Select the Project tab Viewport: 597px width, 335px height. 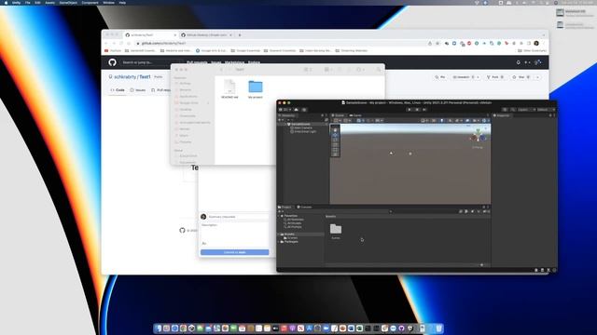(285, 207)
